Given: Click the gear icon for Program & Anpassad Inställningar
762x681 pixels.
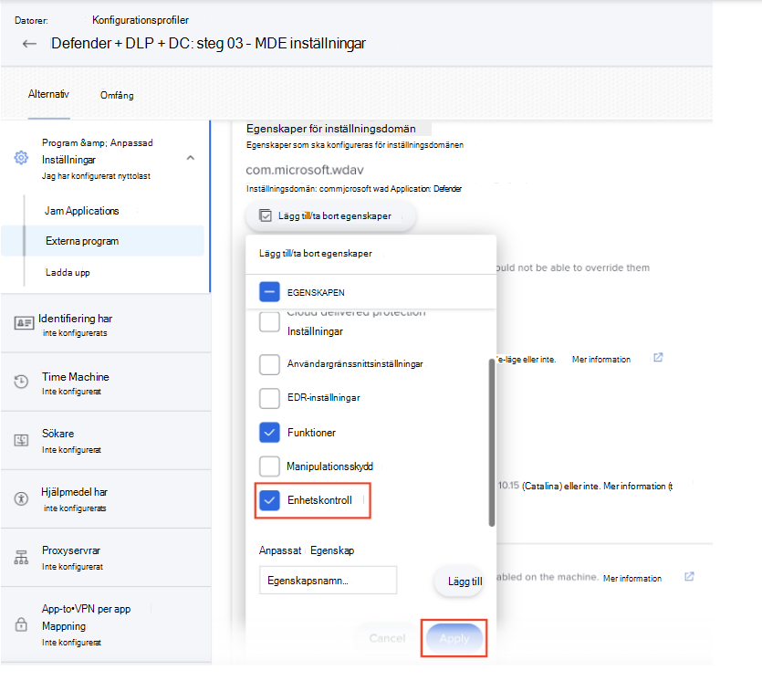Looking at the screenshot, I should [x=21, y=158].
